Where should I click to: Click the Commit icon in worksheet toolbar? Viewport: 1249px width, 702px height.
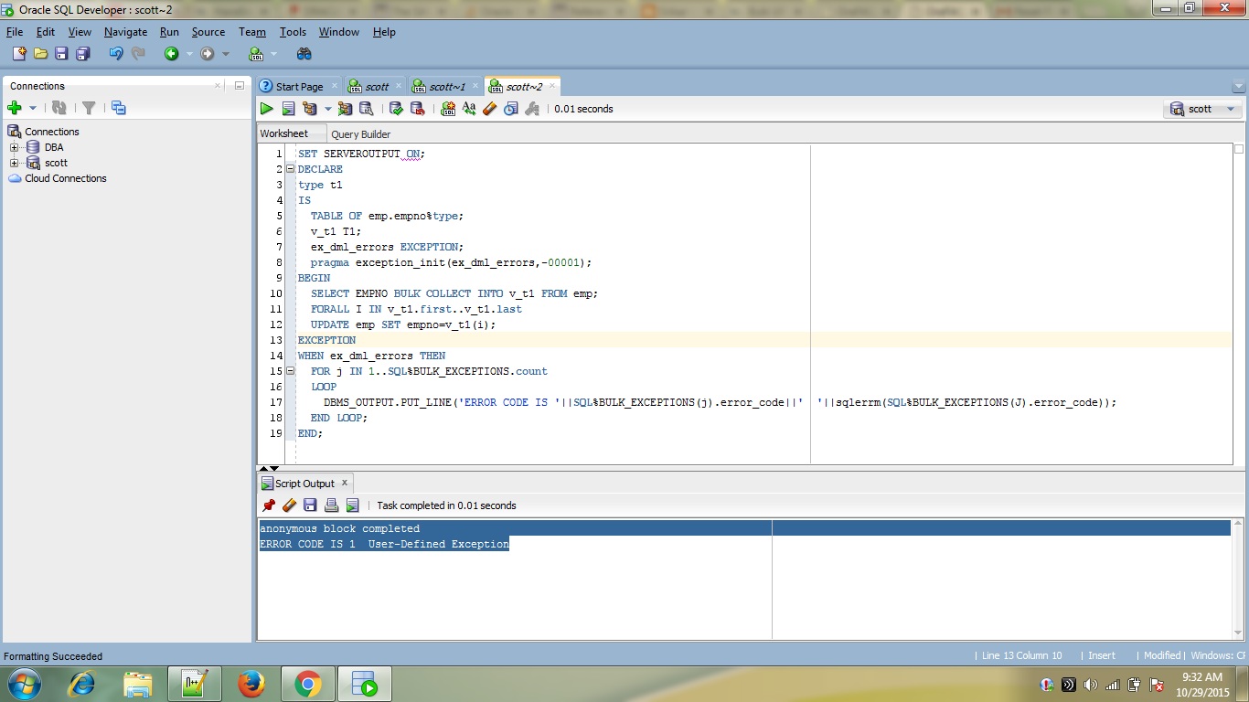point(396,109)
